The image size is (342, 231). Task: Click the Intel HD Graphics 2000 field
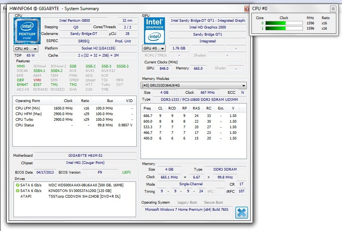(x=207, y=27)
